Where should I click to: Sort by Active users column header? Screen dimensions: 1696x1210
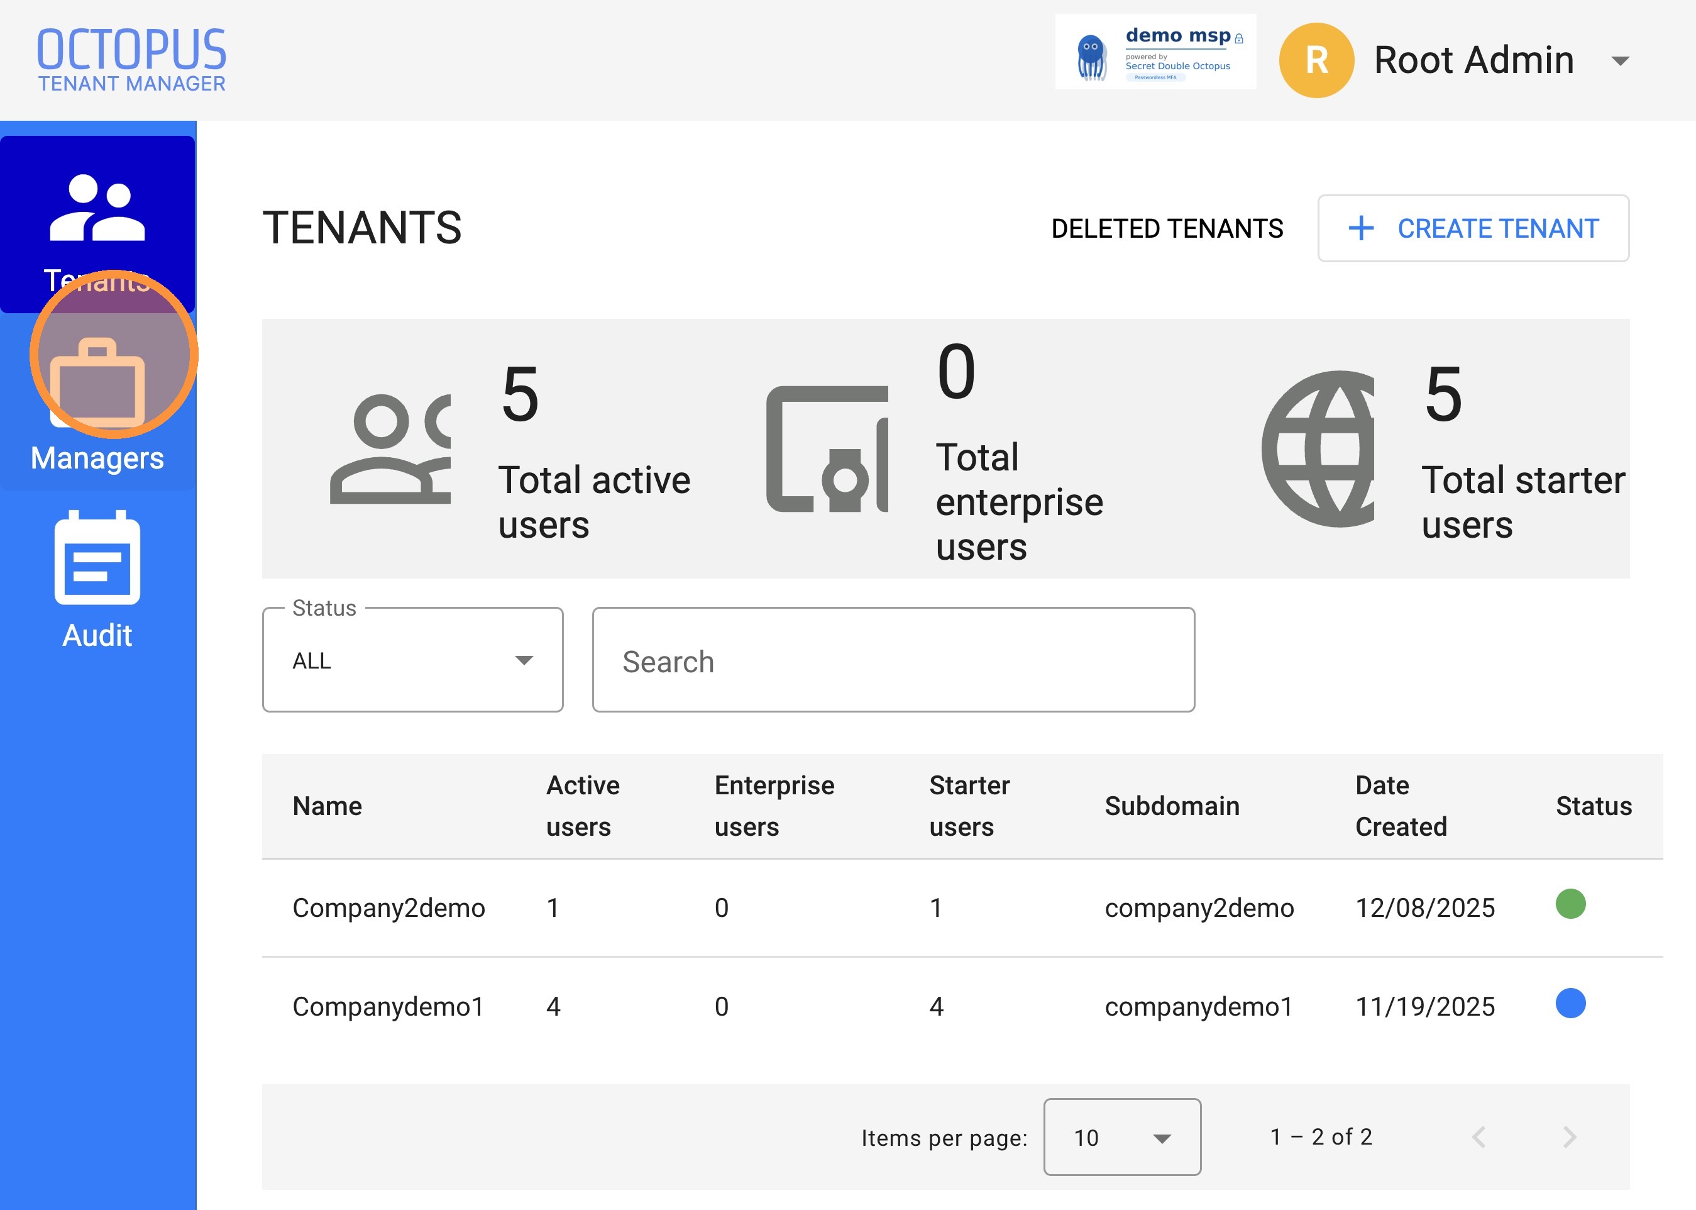tap(583, 806)
